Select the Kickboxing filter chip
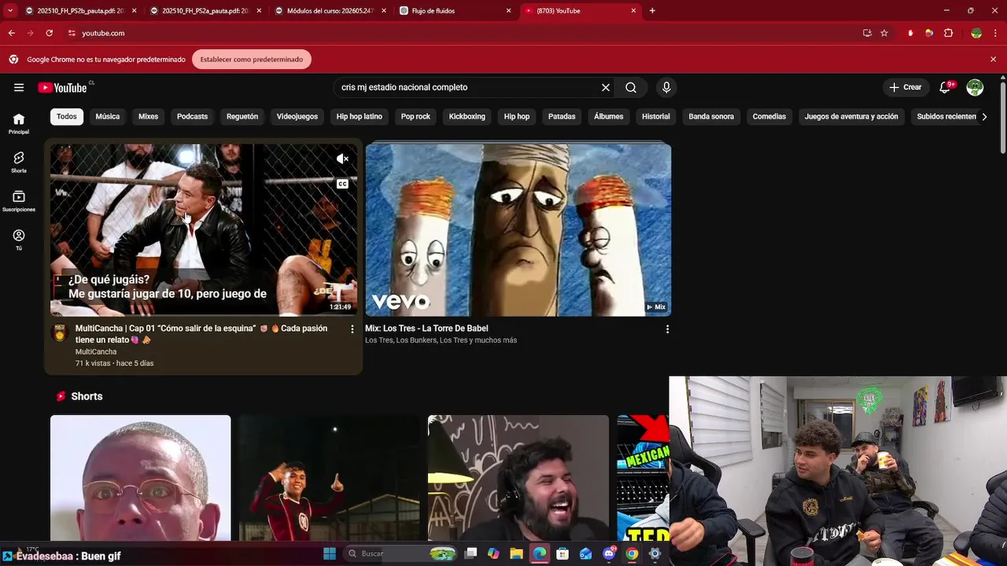Viewport: 1007px width, 566px height. 467,116
